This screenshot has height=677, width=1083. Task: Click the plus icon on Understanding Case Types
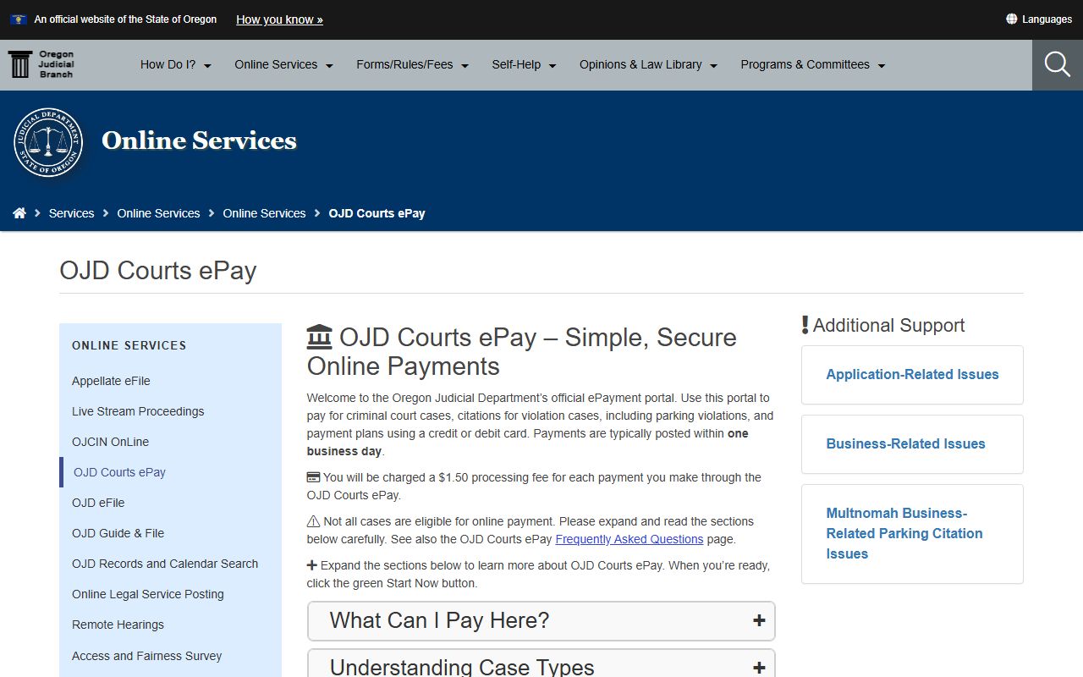coord(759,668)
